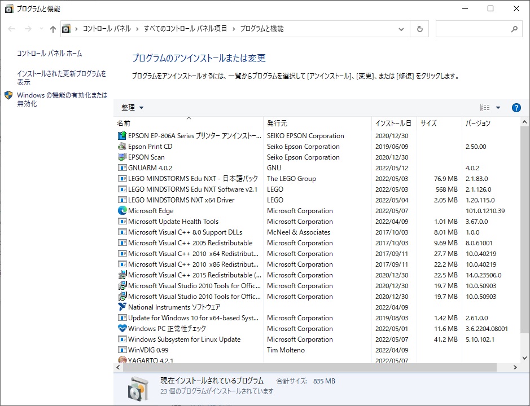Click publisher McNeel & Associates
This screenshot has height=406, width=530.
coord(299,232)
